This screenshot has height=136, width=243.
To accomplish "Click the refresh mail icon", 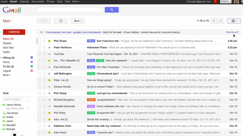I will (x=60, y=21).
